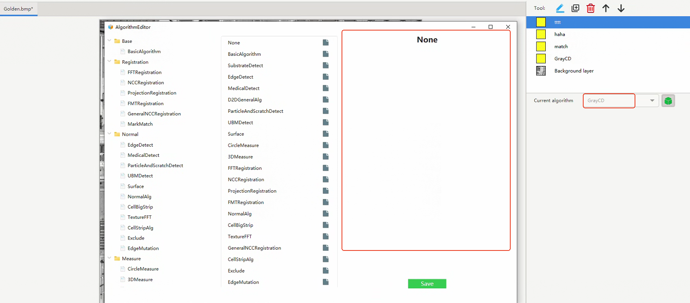Move layer down with down arrow
This screenshot has width=690, height=303.
[621, 8]
